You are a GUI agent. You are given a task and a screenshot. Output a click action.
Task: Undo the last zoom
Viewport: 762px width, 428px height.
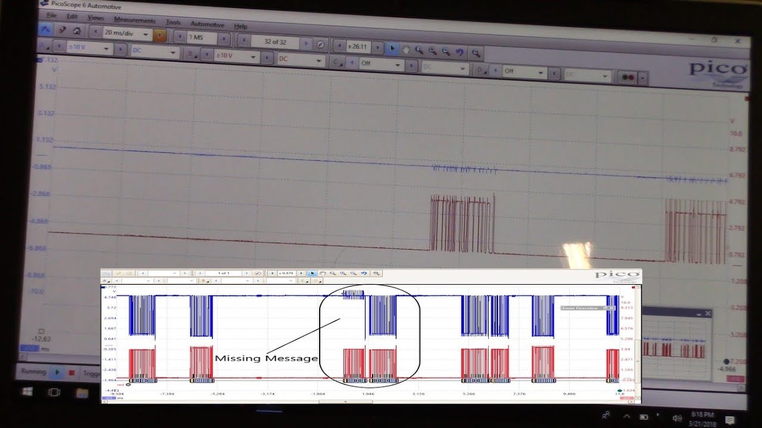tap(460, 52)
